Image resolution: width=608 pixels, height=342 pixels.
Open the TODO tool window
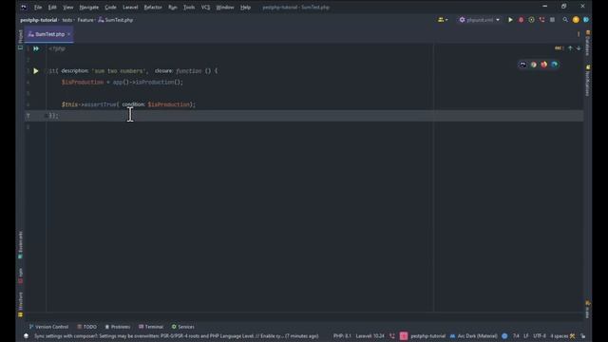pos(86,327)
